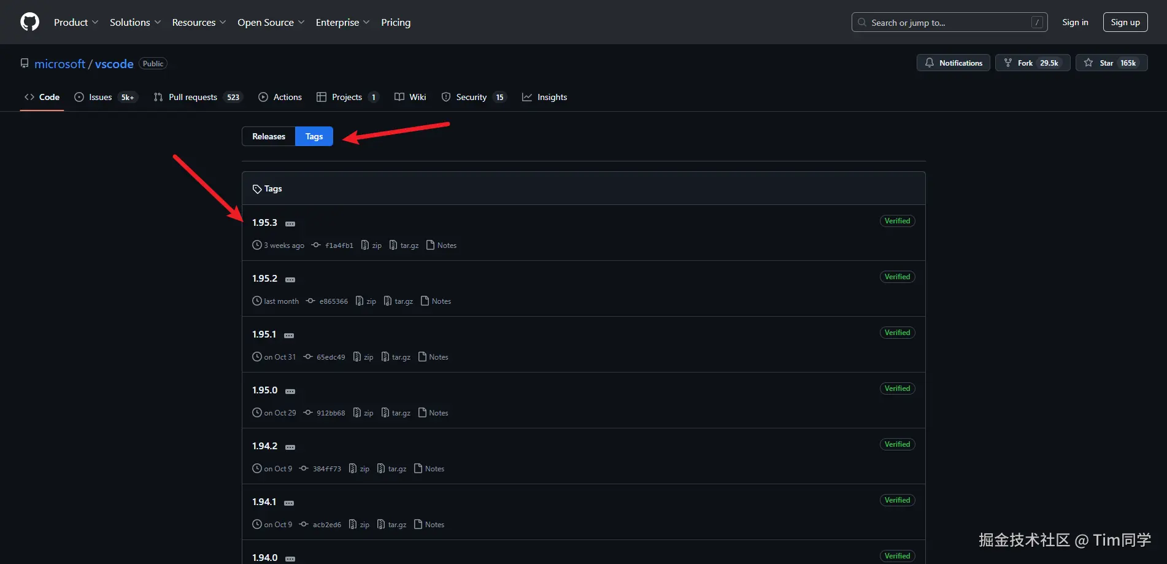The width and height of the screenshot is (1167, 564).
Task: Open the Security tab
Action: (x=474, y=97)
